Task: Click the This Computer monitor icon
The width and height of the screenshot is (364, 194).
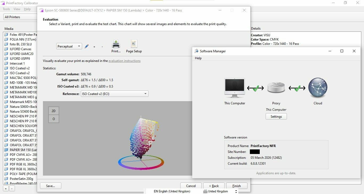Action: (x=234, y=88)
